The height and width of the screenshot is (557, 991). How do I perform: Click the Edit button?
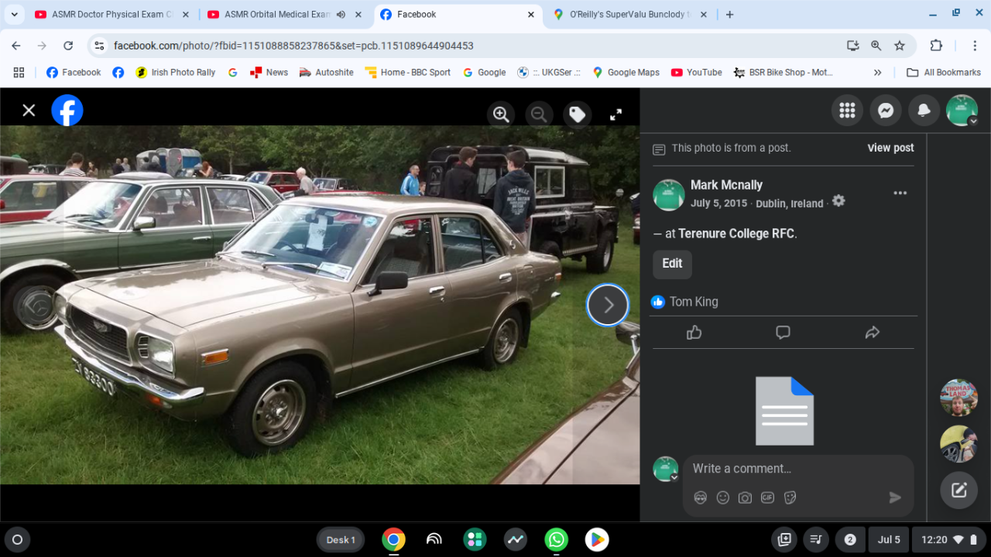tap(672, 264)
